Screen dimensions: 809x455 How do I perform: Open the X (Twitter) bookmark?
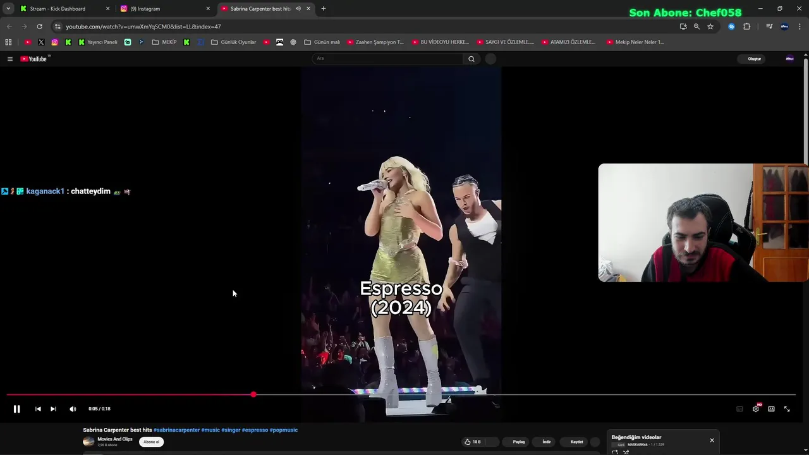point(41,42)
